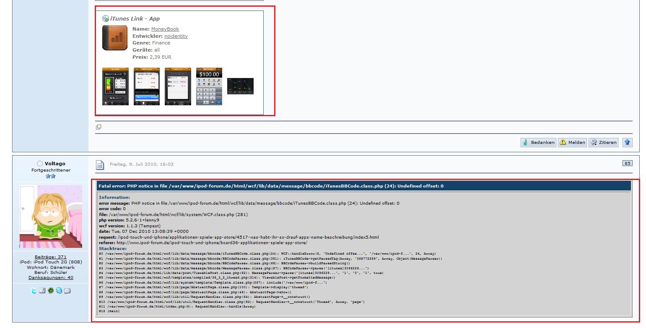646x328 pixels.
Task: Click the iTunes Link arrow icon
Action: pyautogui.click(x=106, y=18)
